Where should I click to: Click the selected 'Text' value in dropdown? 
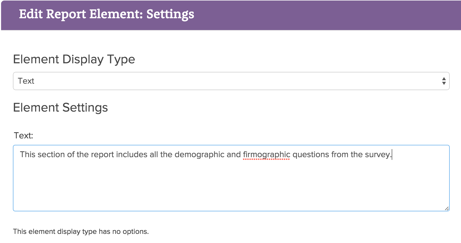26,81
